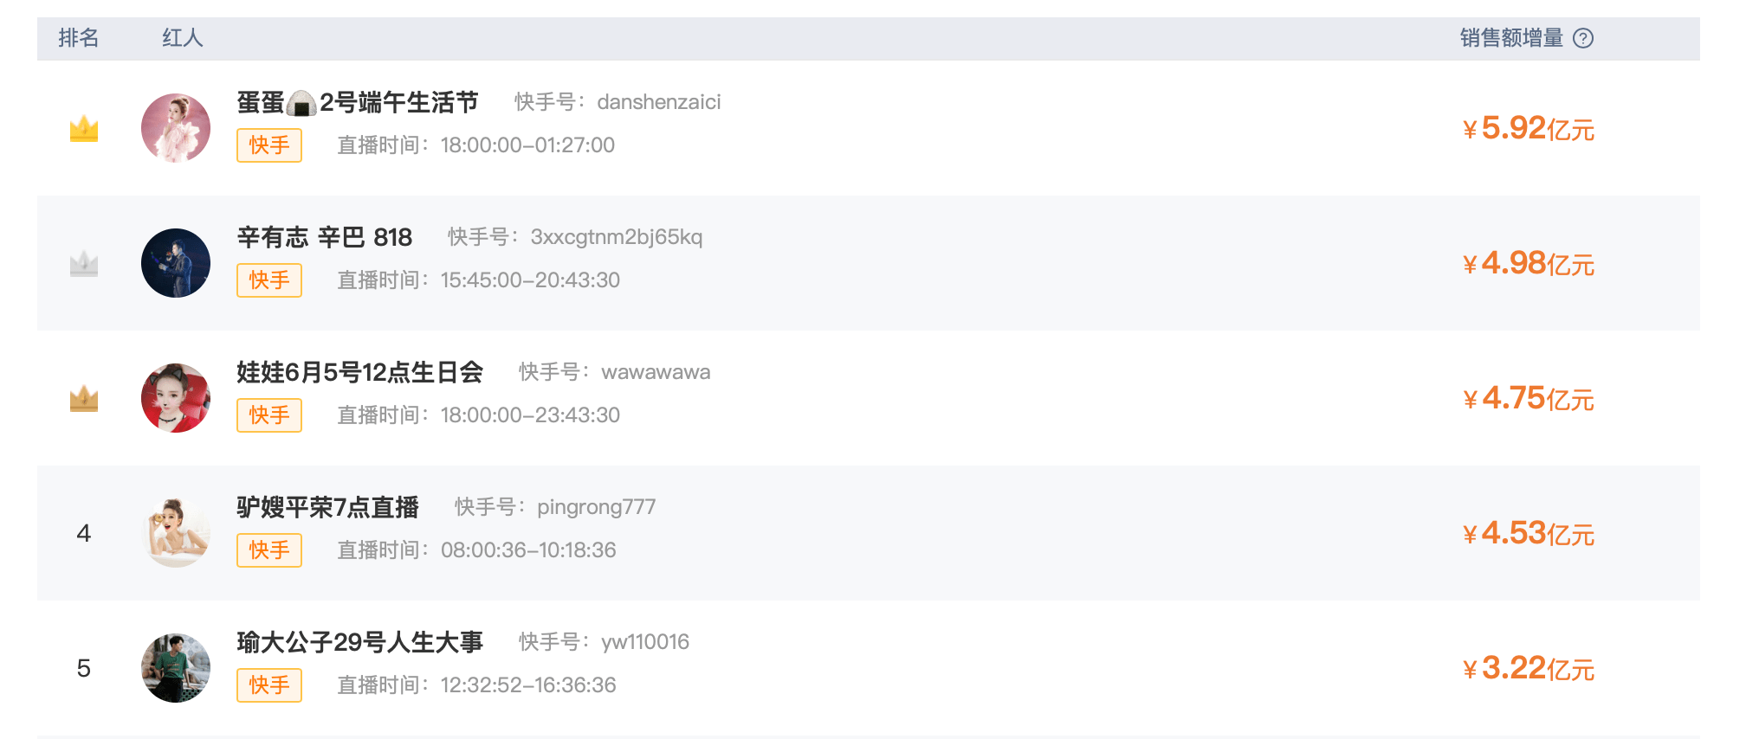
Task: Click the gold crown rank icon
Action: (x=84, y=128)
